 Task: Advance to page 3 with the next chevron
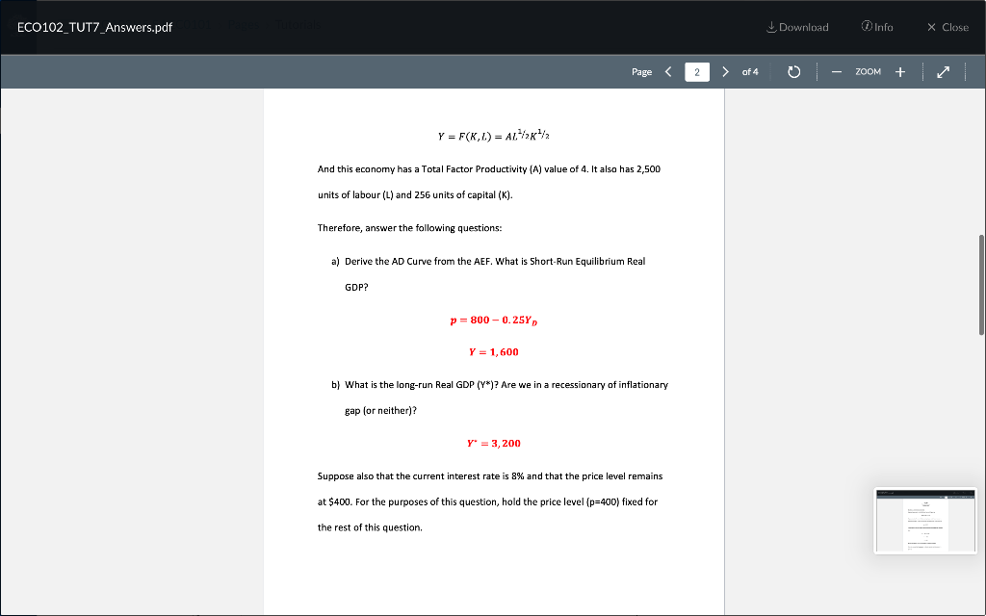click(725, 71)
